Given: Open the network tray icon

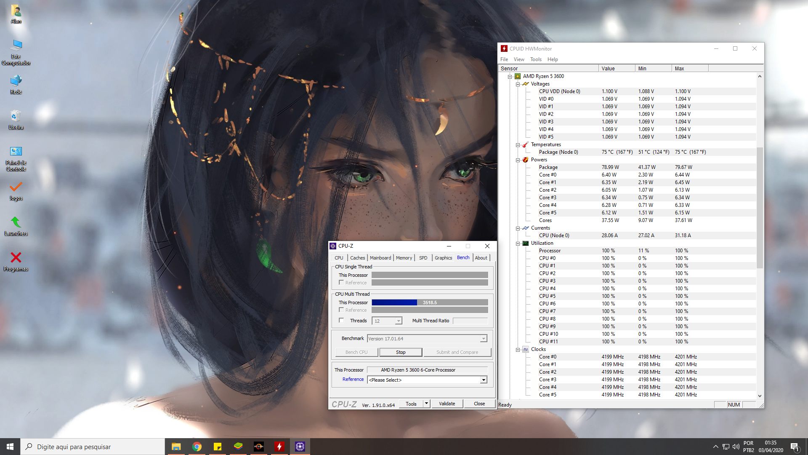Looking at the screenshot, I should pos(726,447).
